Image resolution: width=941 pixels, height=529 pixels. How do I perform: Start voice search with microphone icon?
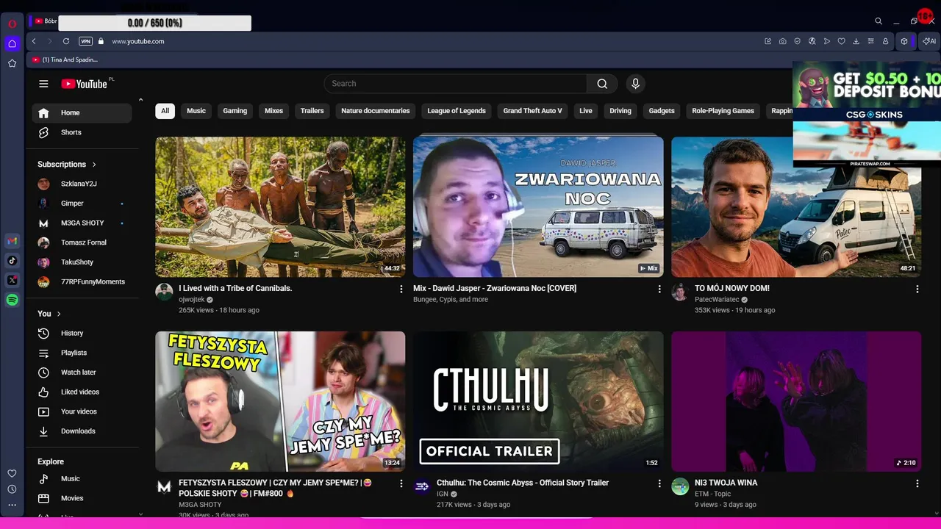pos(636,84)
